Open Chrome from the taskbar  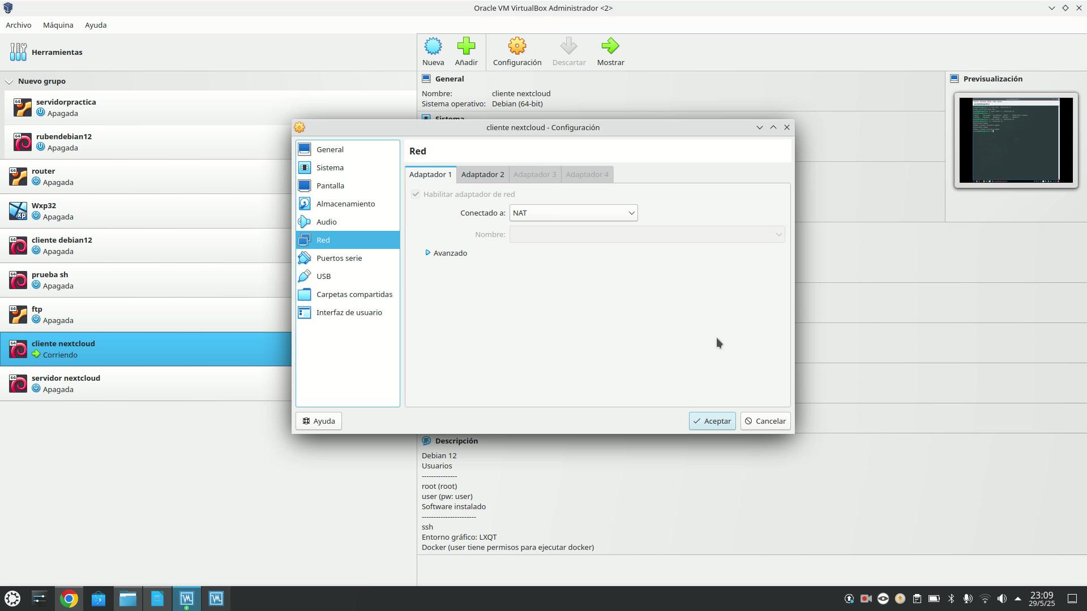click(69, 599)
